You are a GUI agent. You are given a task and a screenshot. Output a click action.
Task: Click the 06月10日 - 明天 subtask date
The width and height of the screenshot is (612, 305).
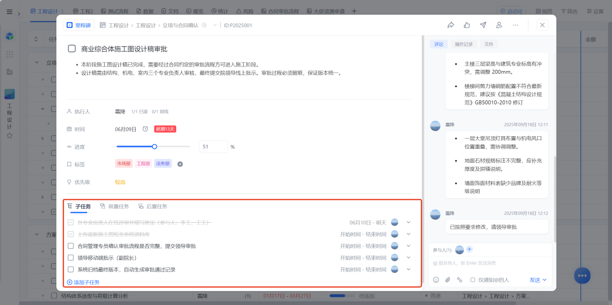368,223
